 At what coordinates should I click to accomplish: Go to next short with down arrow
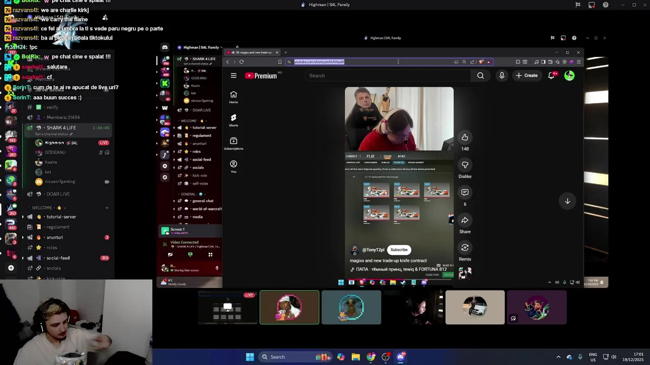567,201
